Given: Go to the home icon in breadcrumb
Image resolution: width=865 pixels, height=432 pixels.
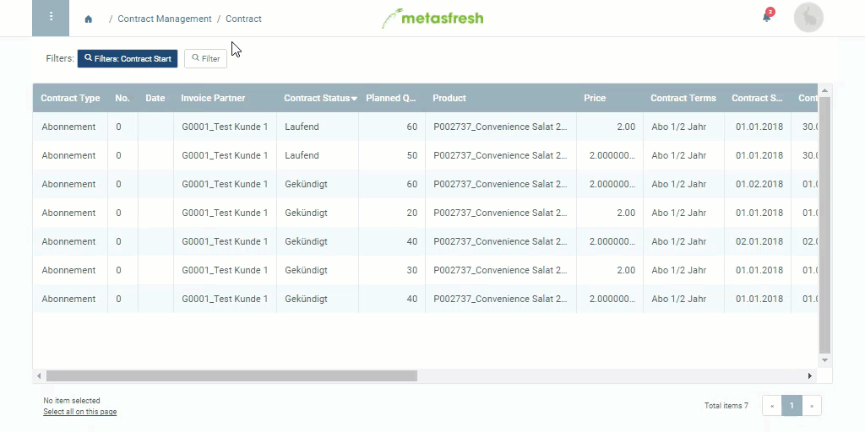Looking at the screenshot, I should pyautogui.click(x=88, y=19).
